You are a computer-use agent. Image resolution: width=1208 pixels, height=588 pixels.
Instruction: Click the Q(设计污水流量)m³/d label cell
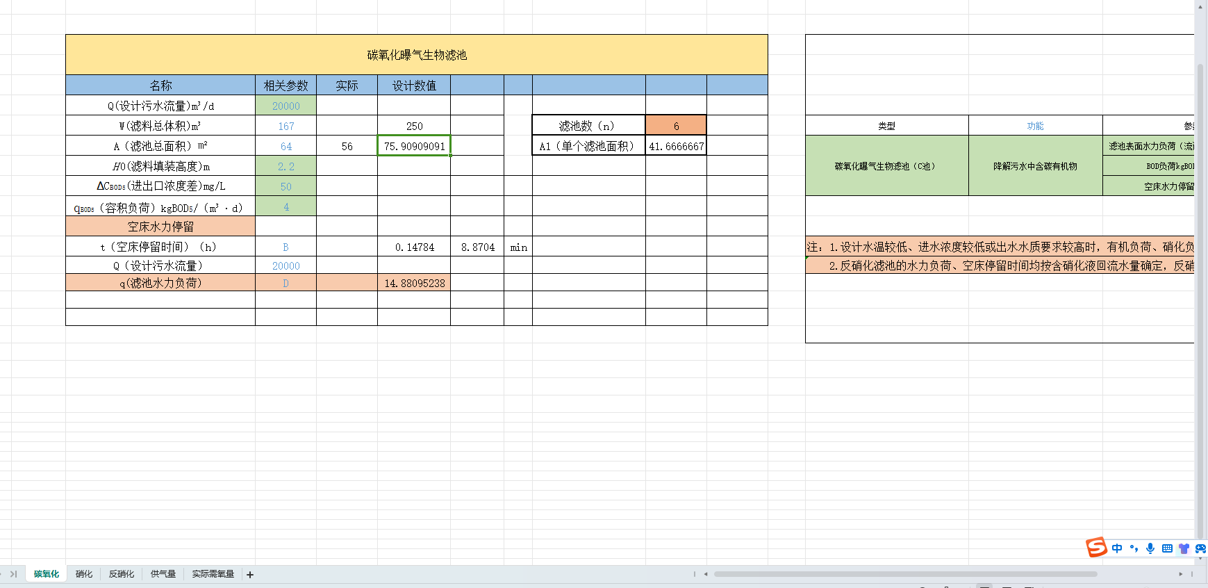point(160,106)
